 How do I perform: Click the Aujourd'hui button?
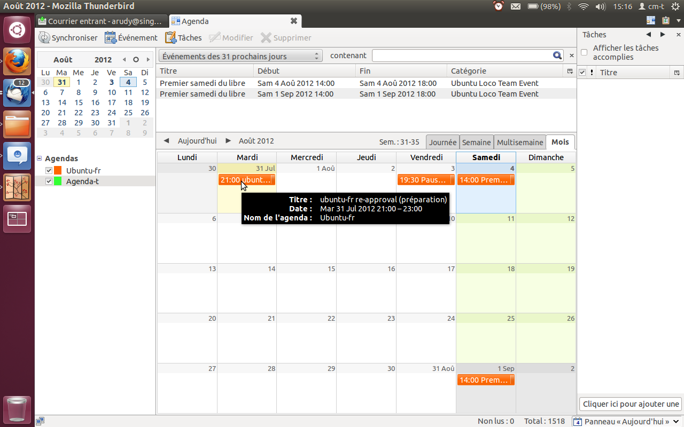point(197,141)
